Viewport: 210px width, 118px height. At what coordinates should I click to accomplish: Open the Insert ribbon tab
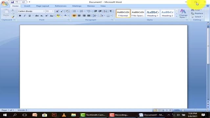pos(27,6)
